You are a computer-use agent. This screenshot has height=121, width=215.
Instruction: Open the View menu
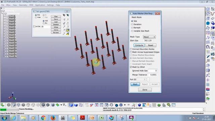coord(15,5)
